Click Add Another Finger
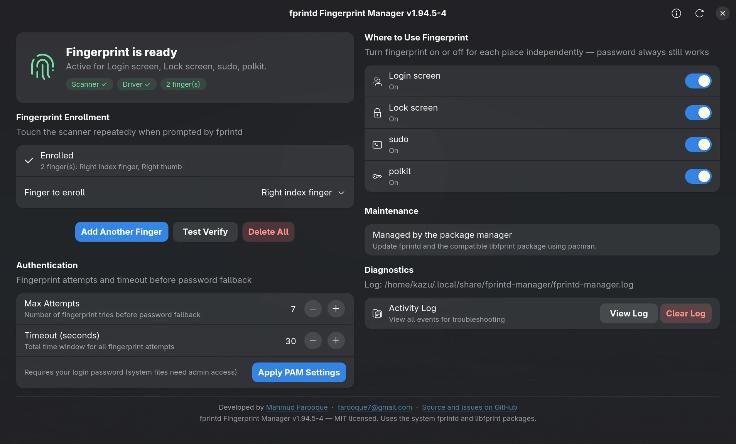The width and height of the screenshot is (736, 444). point(122,232)
